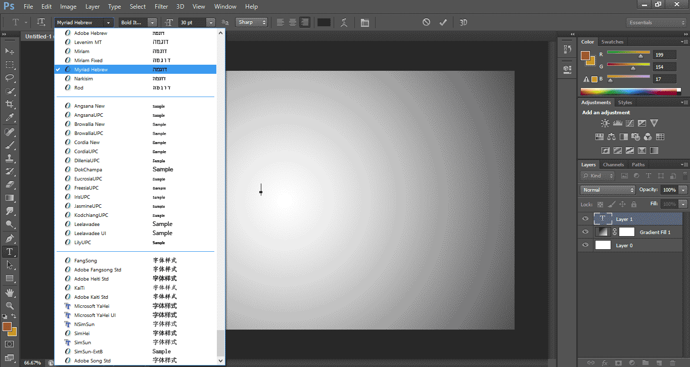Cancel current edits in options bar

tap(426, 22)
